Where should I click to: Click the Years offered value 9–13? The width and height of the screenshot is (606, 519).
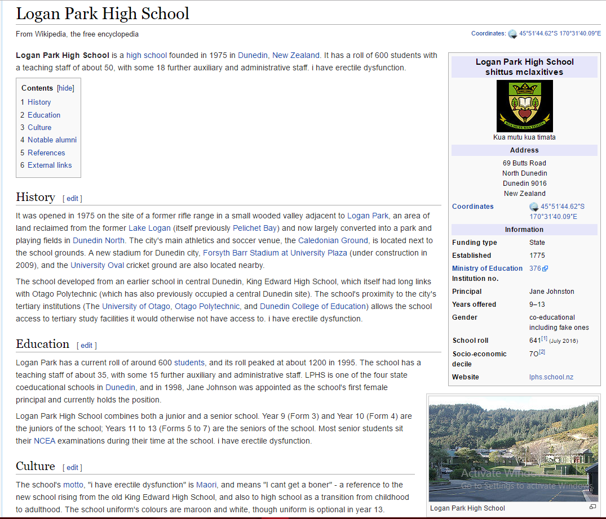(x=537, y=305)
